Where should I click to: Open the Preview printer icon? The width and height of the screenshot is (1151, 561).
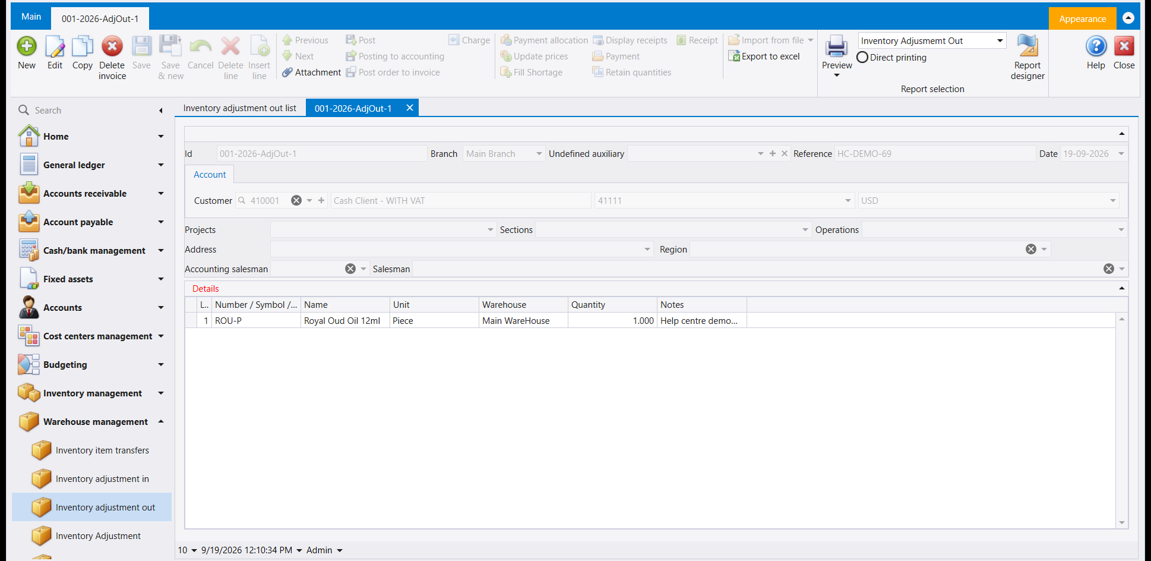(x=837, y=46)
